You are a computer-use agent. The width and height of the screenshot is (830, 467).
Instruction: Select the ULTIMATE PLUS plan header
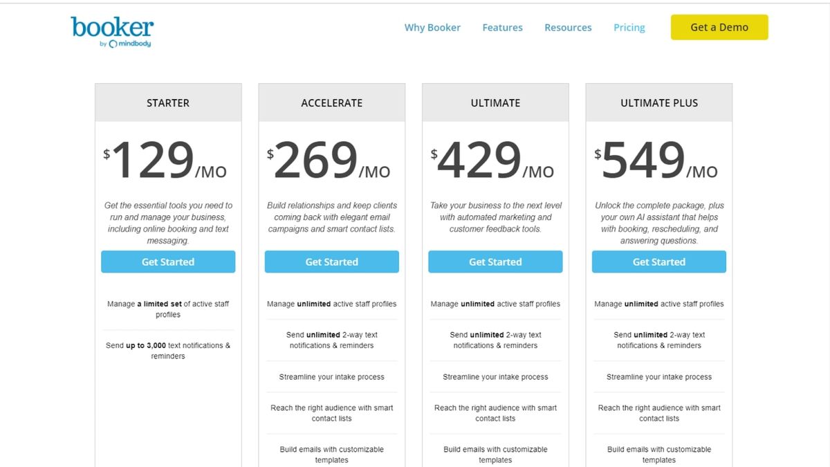pos(659,102)
